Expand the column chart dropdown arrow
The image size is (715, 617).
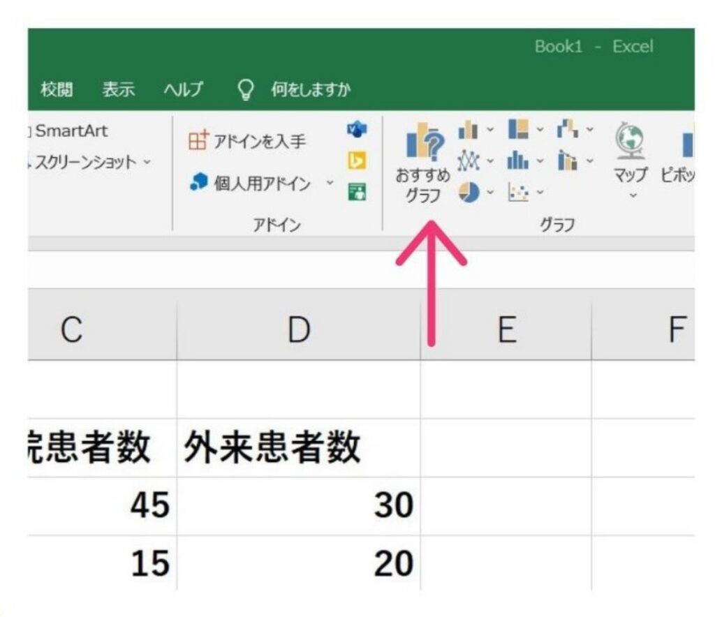[489, 130]
